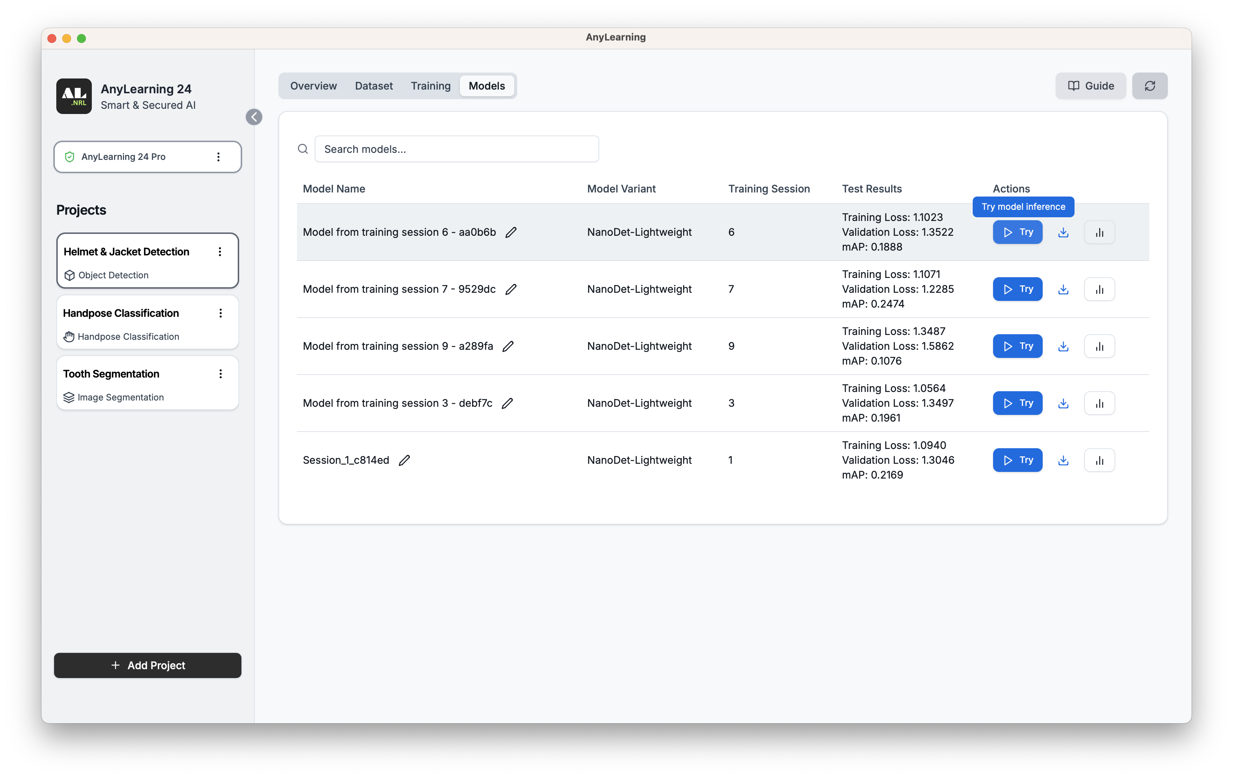Switch to the Training tab
1233x778 pixels.
point(430,86)
